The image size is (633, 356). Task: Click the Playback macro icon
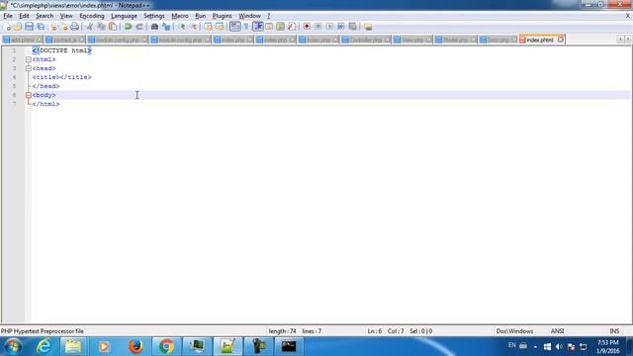[x=329, y=27]
